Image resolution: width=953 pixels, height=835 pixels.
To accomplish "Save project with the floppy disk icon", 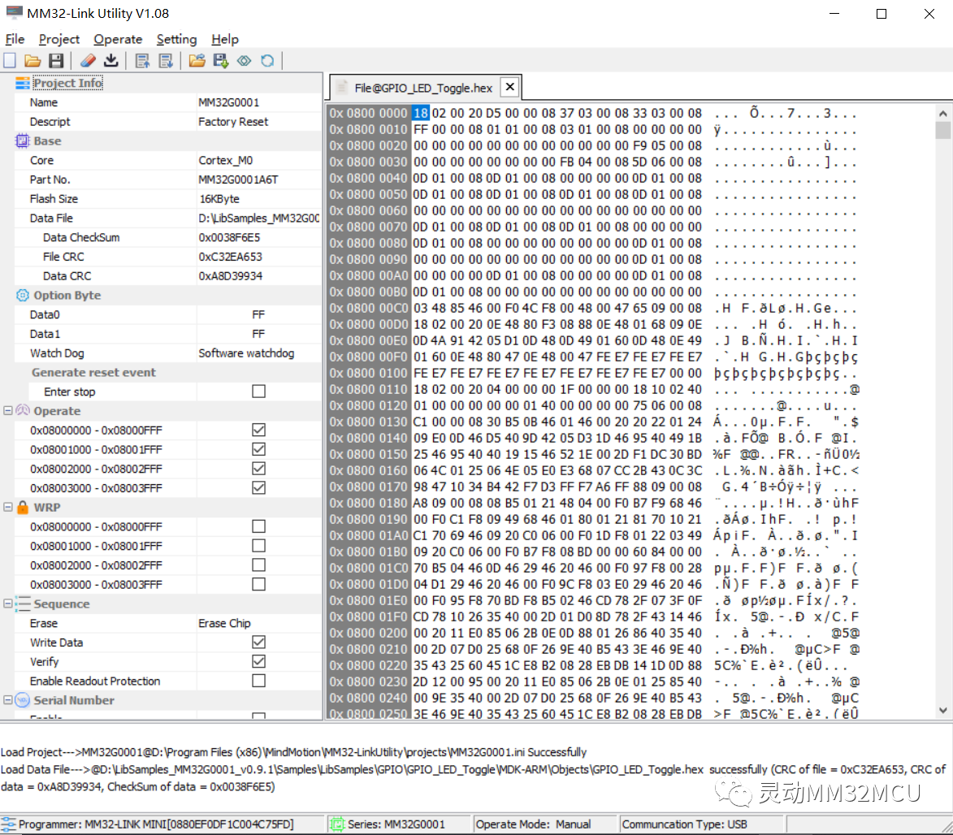I will [x=56, y=61].
